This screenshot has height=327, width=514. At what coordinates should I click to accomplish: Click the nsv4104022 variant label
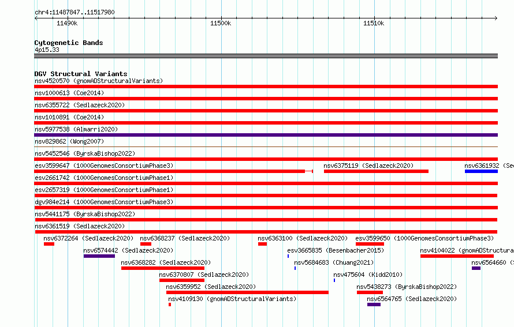[x=467, y=250]
